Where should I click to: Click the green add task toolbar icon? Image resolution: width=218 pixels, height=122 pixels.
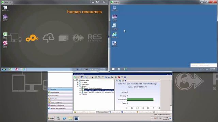pos(75,77)
